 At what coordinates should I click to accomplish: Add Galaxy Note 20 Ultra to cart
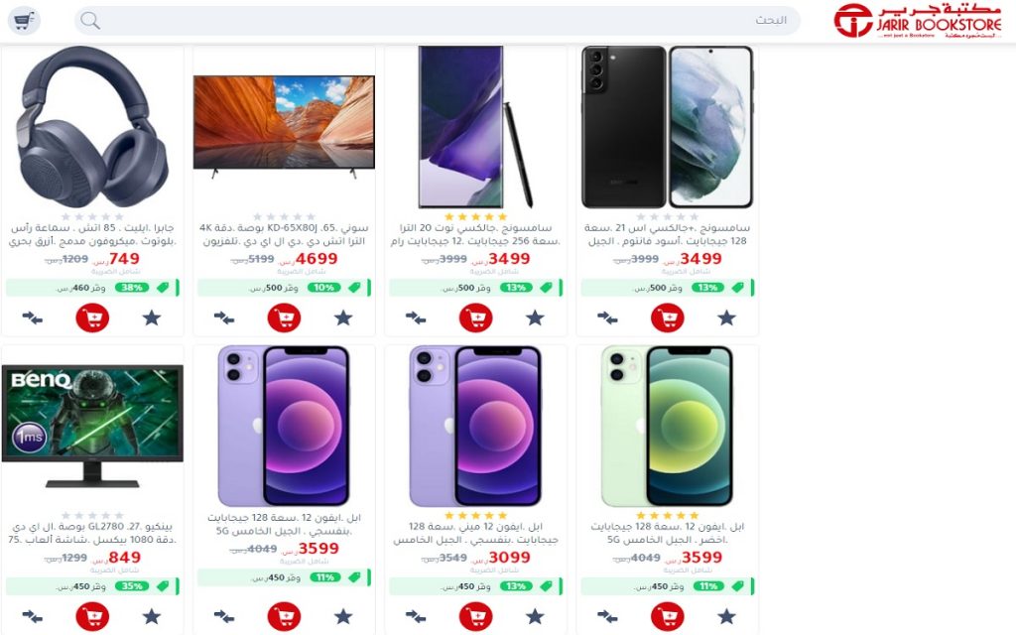[475, 317]
